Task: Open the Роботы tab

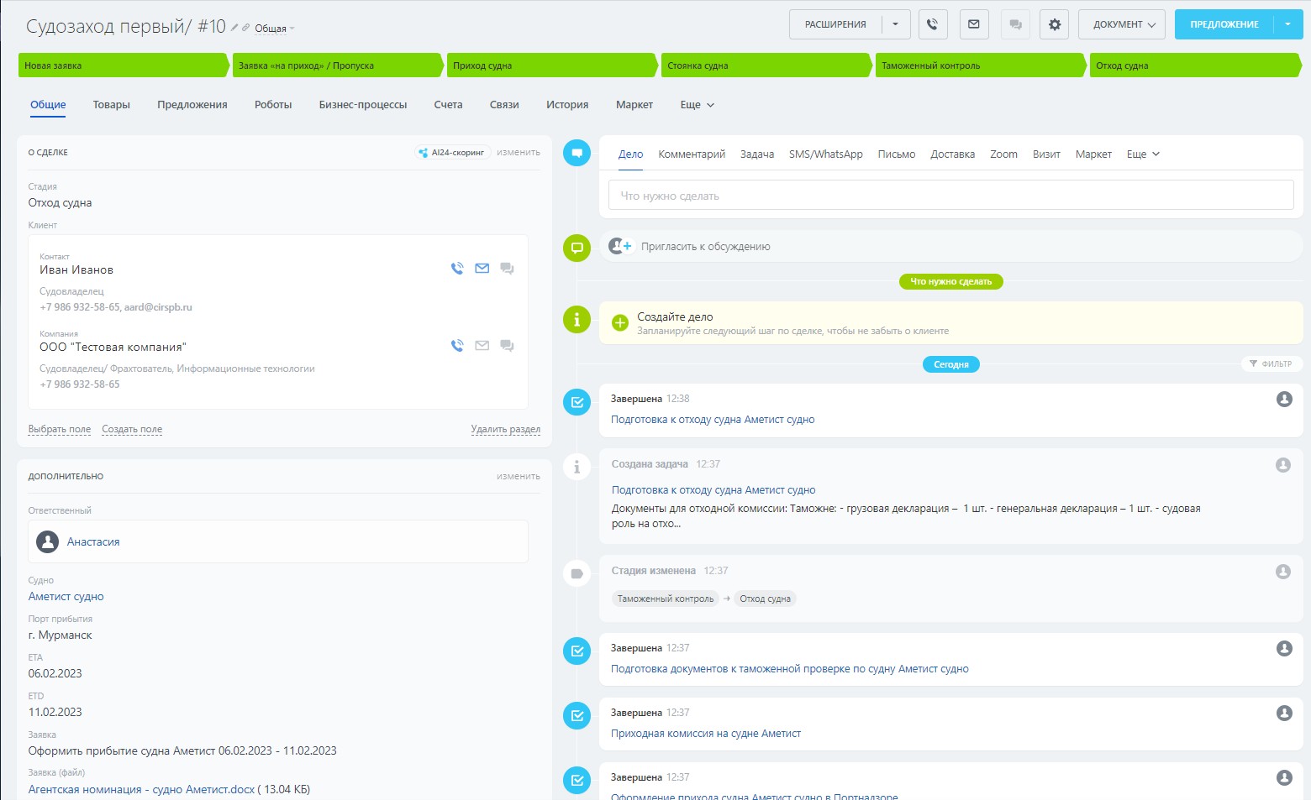Action: (x=273, y=105)
